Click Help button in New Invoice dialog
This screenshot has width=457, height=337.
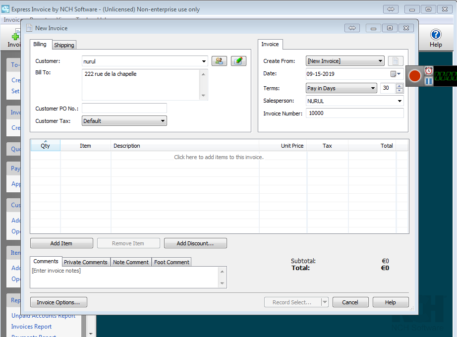coord(391,302)
